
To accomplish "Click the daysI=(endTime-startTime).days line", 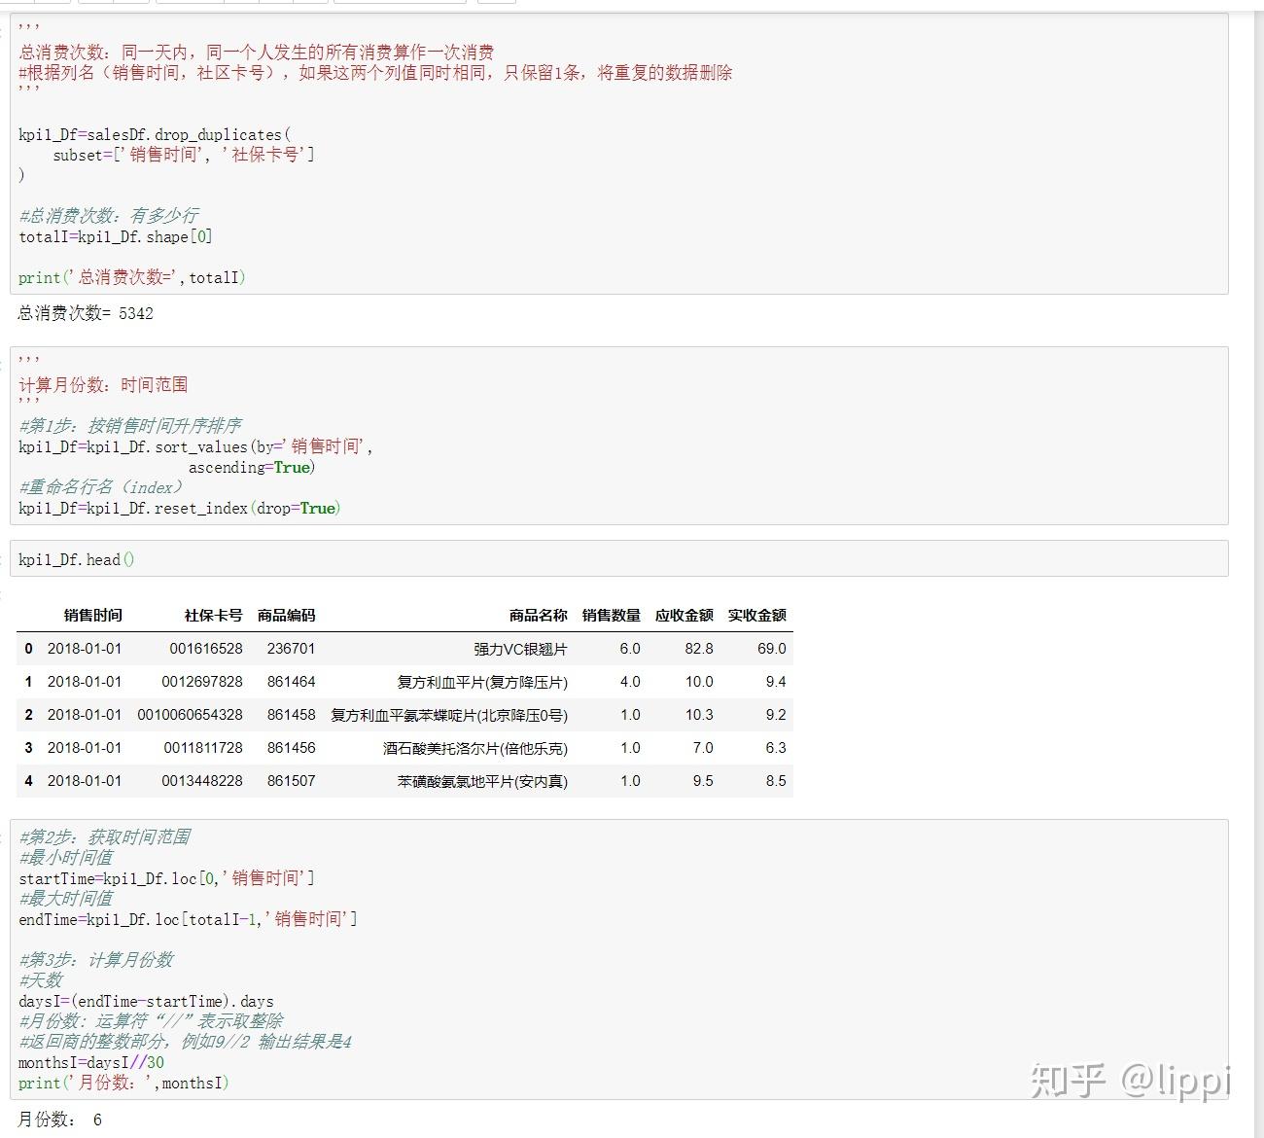I will click(146, 1001).
